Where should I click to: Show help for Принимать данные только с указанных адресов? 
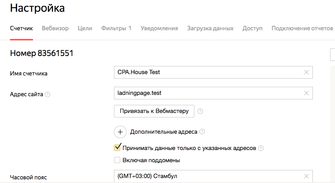click(261, 148)
